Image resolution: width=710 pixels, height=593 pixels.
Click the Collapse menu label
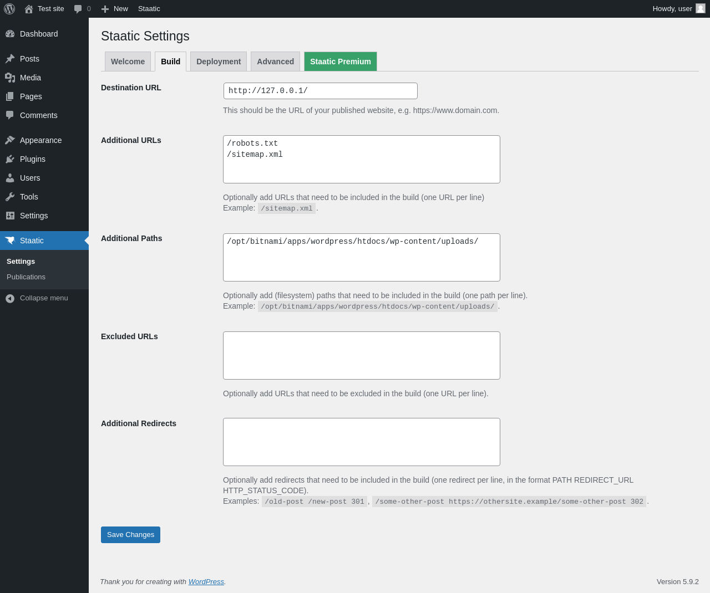coord(44,298)
